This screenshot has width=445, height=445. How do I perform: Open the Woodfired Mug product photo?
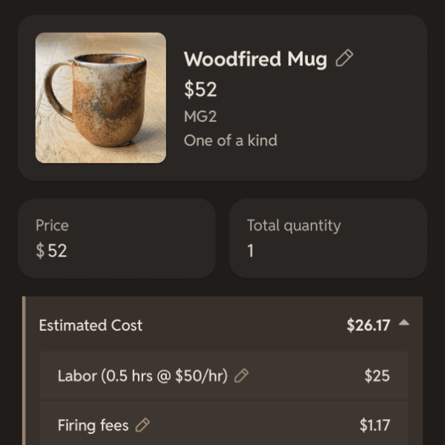(x=101, y=98)
